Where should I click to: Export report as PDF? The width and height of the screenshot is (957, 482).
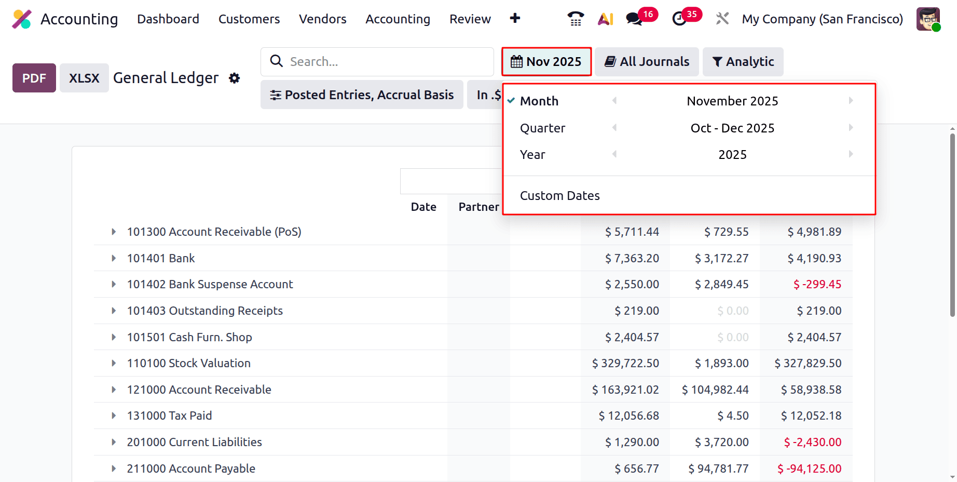[34, 78]
